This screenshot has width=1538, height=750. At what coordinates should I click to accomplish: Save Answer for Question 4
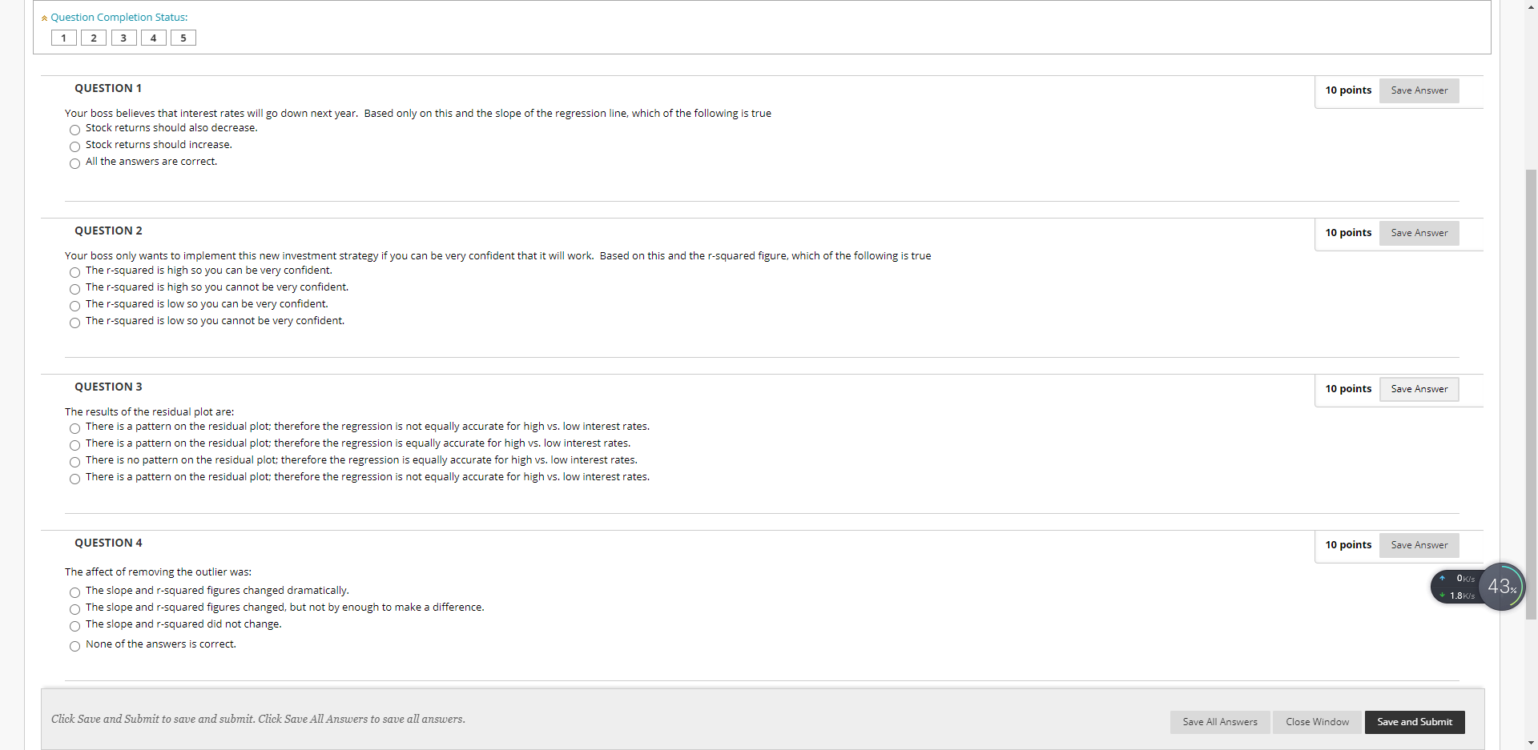[x=1418, y=545]
